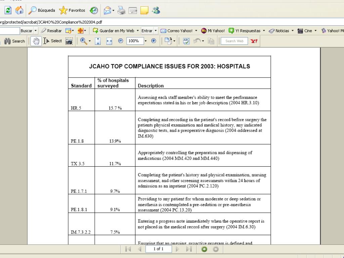Open Noticias link

pyautogui.click(x=279, y=31)
